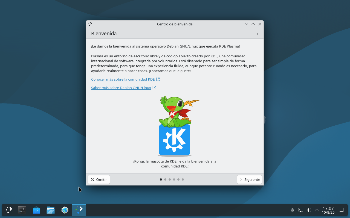Open the Discover software store icon
Image resolution: width=350 pixels, height=218 pixels.
tap(36, 210)
